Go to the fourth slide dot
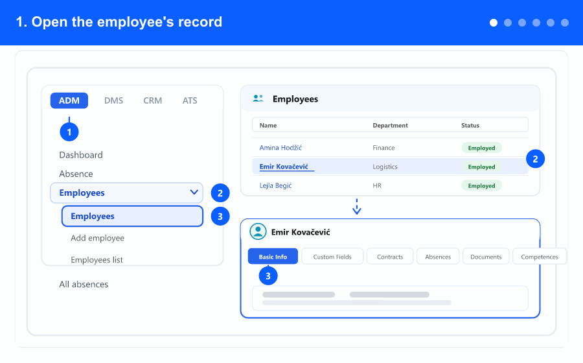 pos(536,23)
